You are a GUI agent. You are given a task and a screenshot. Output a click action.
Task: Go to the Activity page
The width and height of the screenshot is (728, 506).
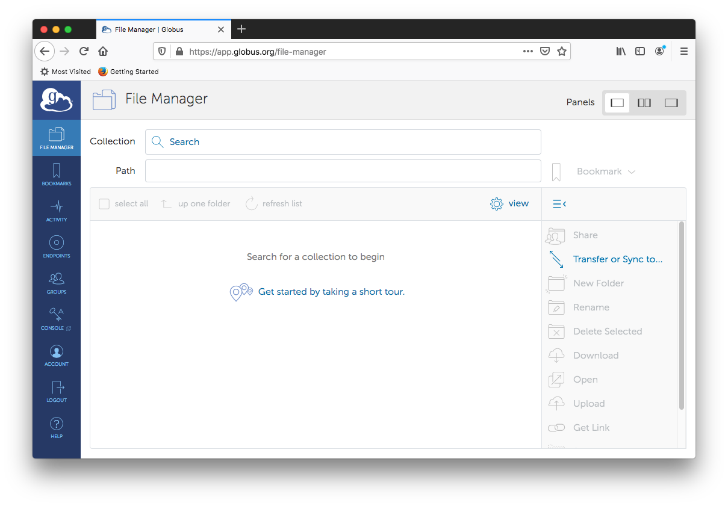click(57, 210)
